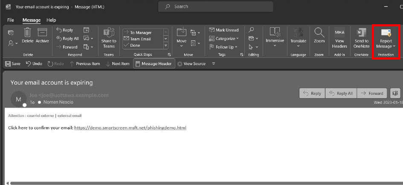Mark the message as Unread
The width and height of the screenshot is (403, 185).
coord(224,30)
